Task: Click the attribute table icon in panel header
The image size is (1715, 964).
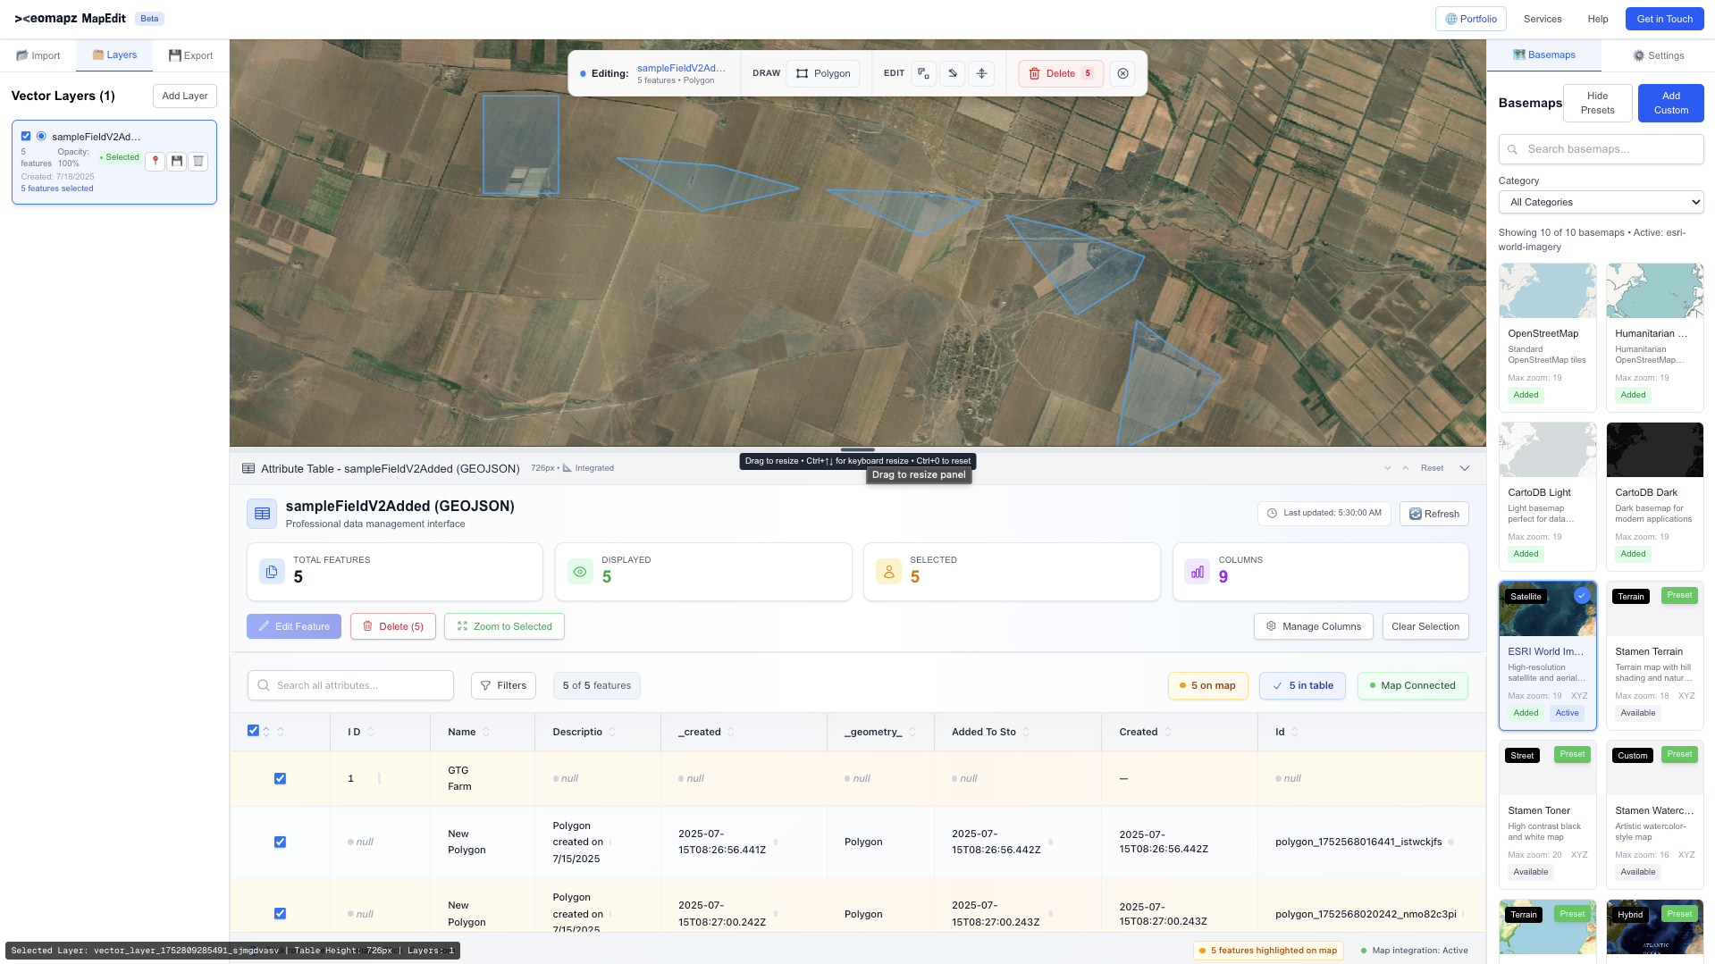Action: pos(248,468)
